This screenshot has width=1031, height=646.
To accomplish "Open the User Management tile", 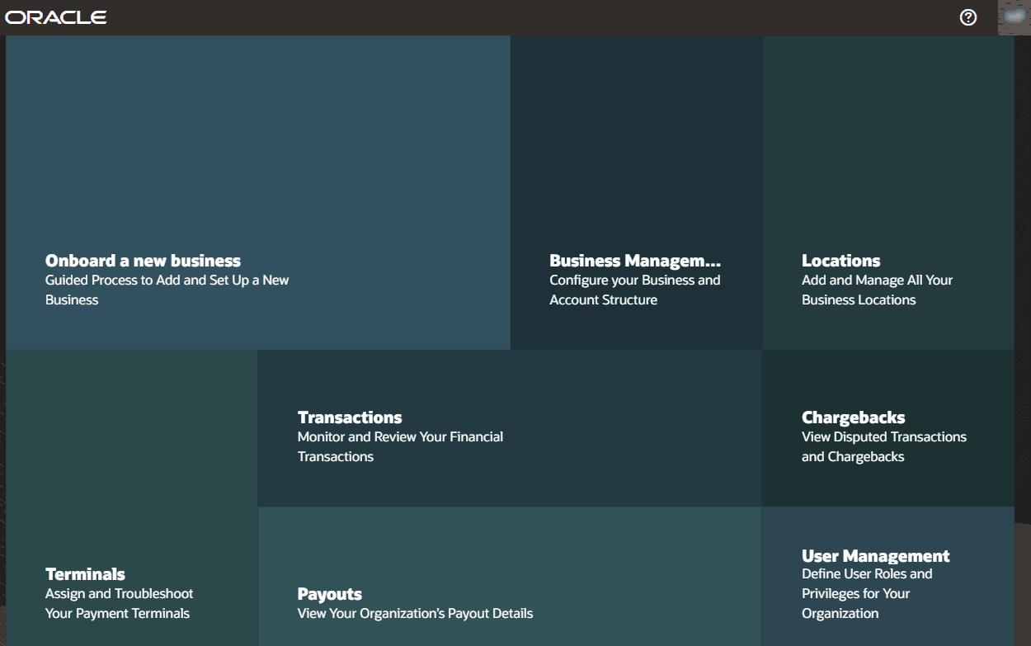I will (888, 578).
